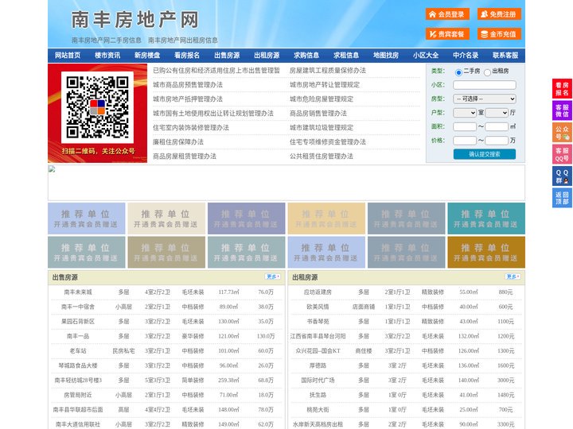
Task: Open 城市房地产抵押管理办法 article link
Action: coord(188,99)
